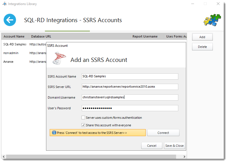Click the info icon in the Connect hint
Image resolution: width=228 pixels, height=163 pixels.
pyautogui.click(x=54, y=132)
